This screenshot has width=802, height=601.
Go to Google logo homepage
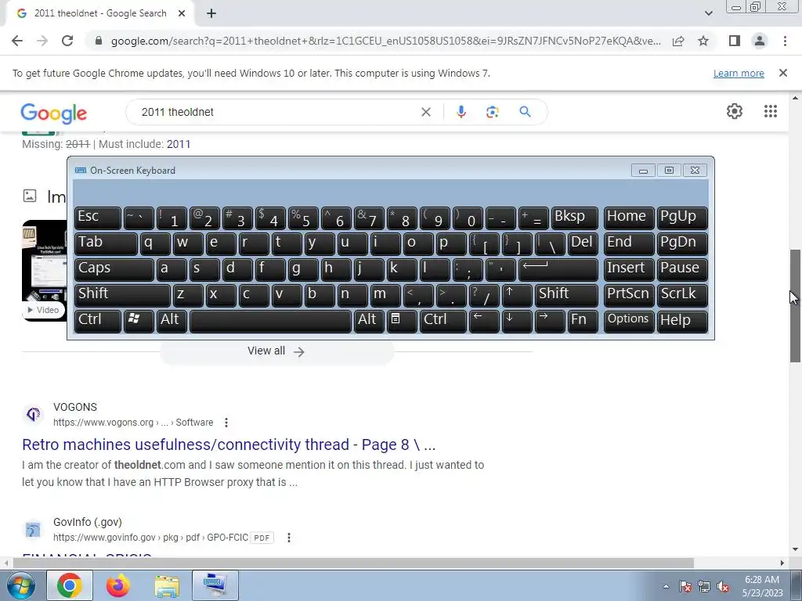[x=54, y=113]
